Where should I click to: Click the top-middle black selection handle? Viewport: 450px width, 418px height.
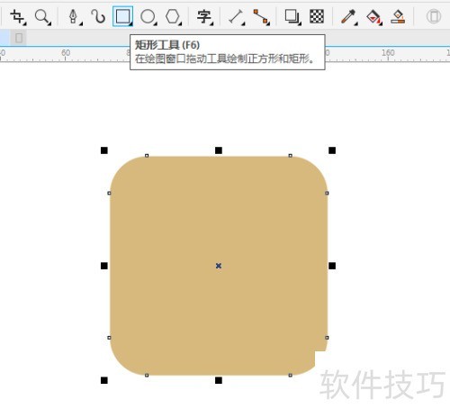(x=219, y=150)
